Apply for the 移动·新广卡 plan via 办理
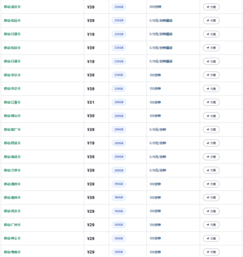This screenshot has width=243, height=257. 211,130
